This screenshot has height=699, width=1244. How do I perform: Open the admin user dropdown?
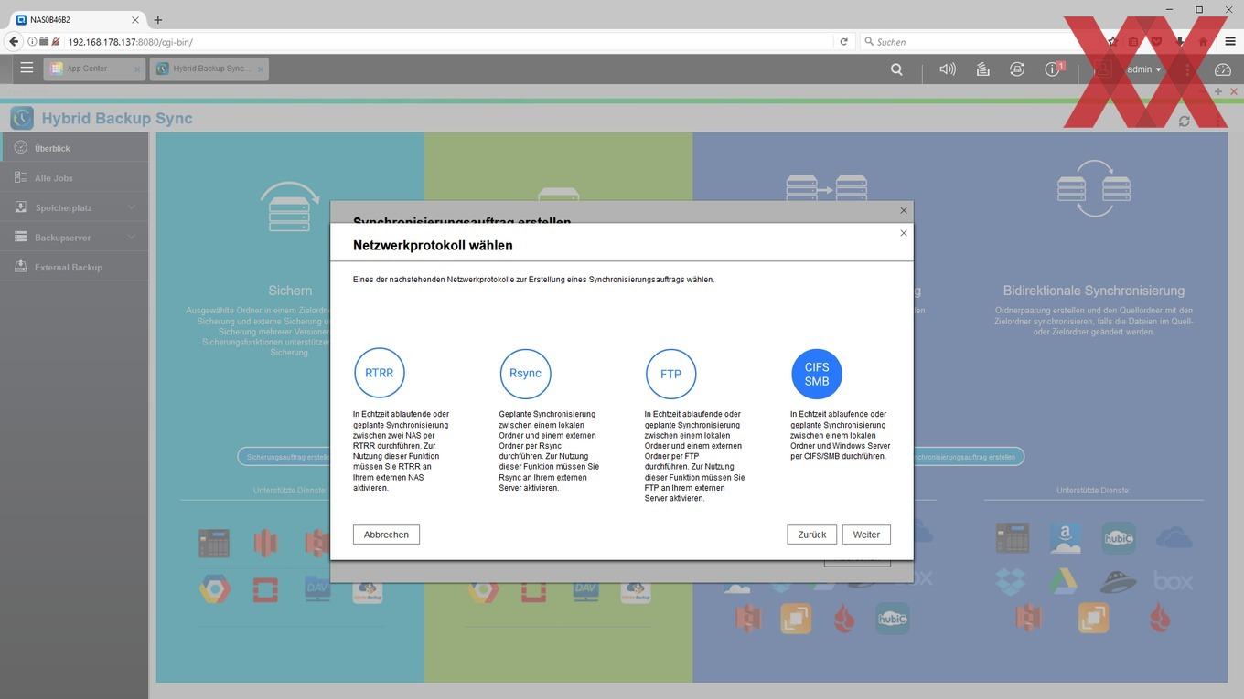coord(1143,69)
